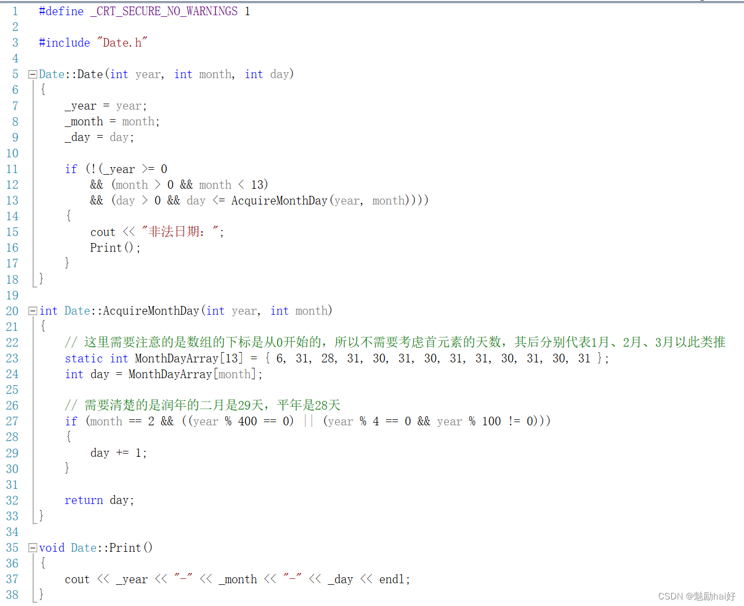Place cursor on "_day = day;" statement
This screenshot has height=606, width=744.
coord(99,137)
